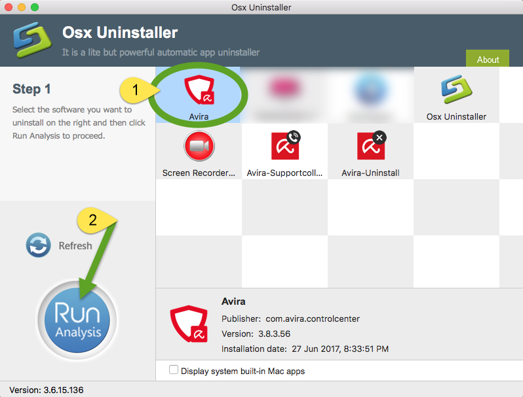This screenshot has width=523, height=397.
Task: Close the Osx Uninstaller window
Action: tap(9, 7)
